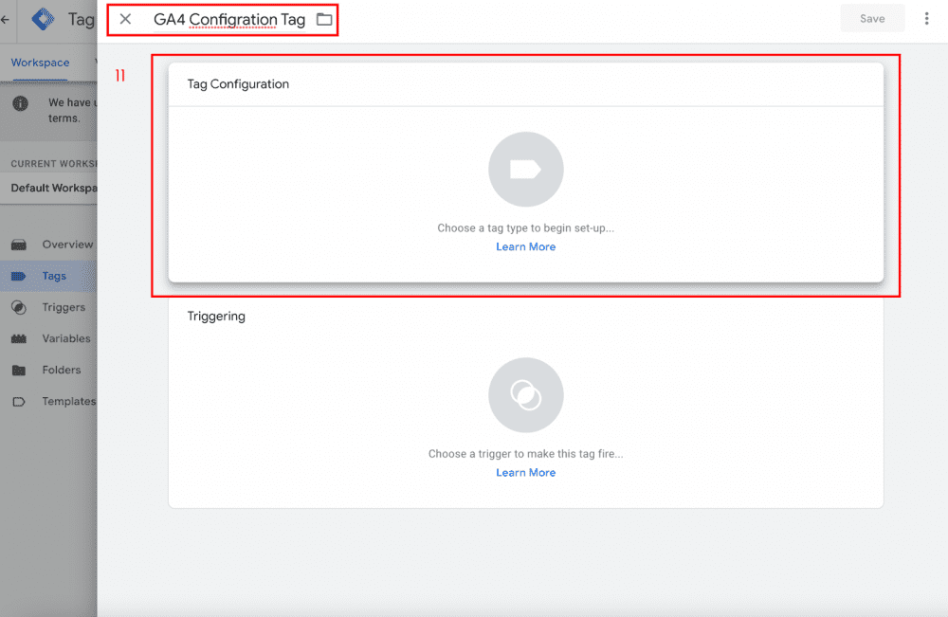Open Learn More under Tag Configuration
This screenshot has width=948, height=617.
526,246
